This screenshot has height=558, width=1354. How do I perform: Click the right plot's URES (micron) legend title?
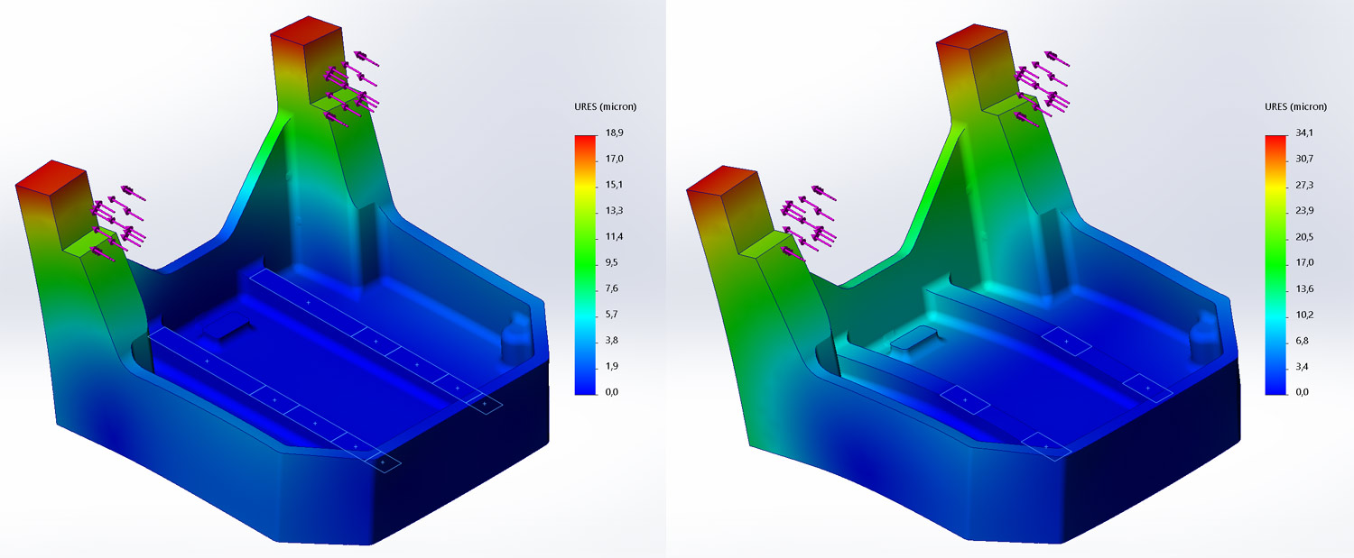(1296, 106)
